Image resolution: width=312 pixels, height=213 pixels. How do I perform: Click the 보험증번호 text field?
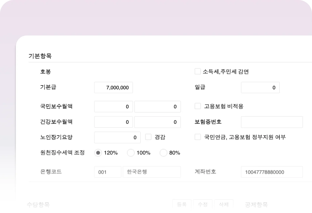[272, 122]
